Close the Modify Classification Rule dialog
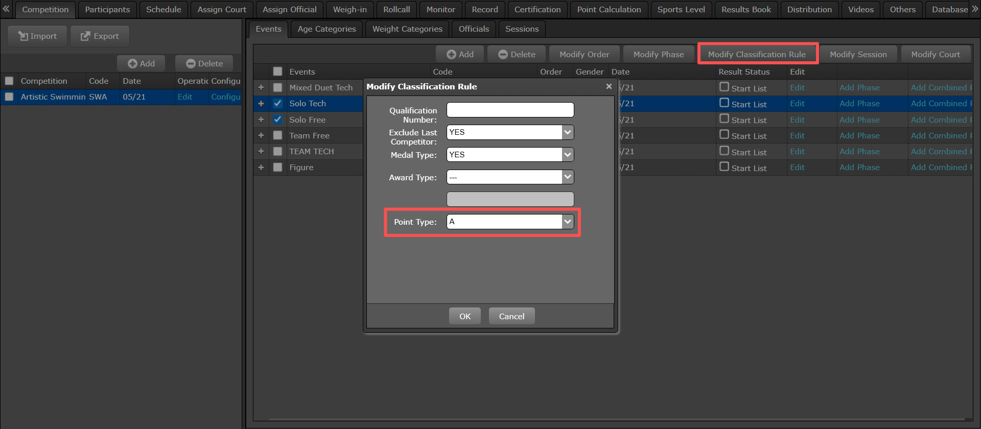This screenshot has width=981, height=429. (x=609, y=86)
